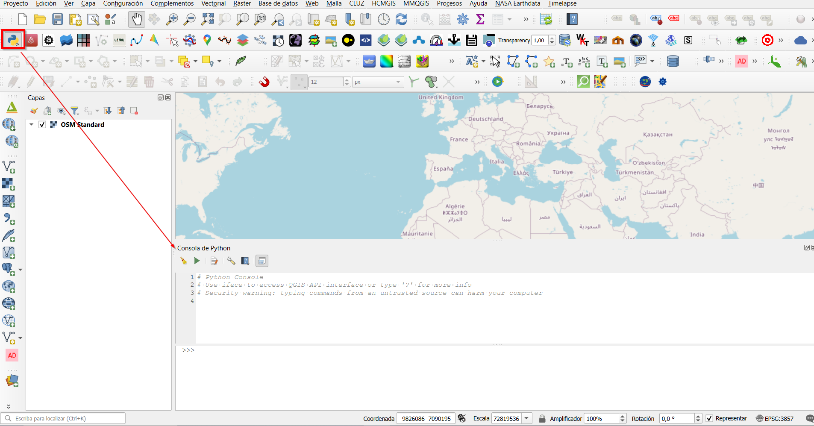The height and width of the screenshot is (426, 814).
Task: Click the Zoom In magnifier icon
Action: tap(172, 19)
